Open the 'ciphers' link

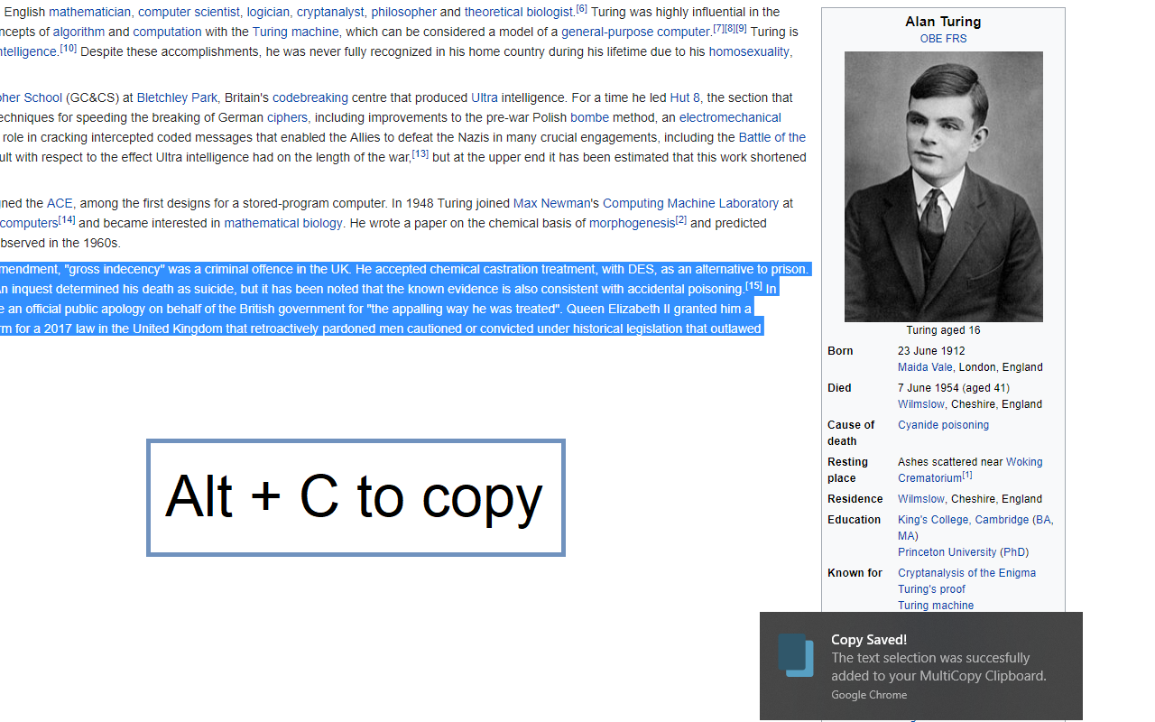pyautogui.click(x=287, y=117)
